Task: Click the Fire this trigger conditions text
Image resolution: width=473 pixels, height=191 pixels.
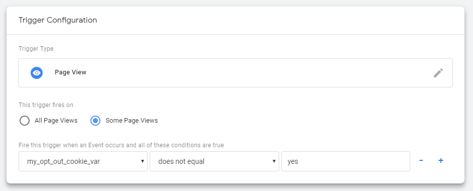Action: click(x=122, y=145)
